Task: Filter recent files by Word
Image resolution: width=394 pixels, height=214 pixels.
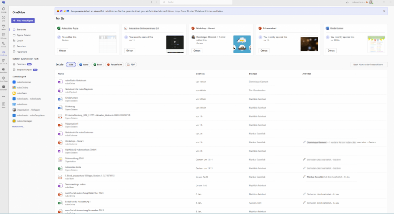Action: tap(83, 65)
